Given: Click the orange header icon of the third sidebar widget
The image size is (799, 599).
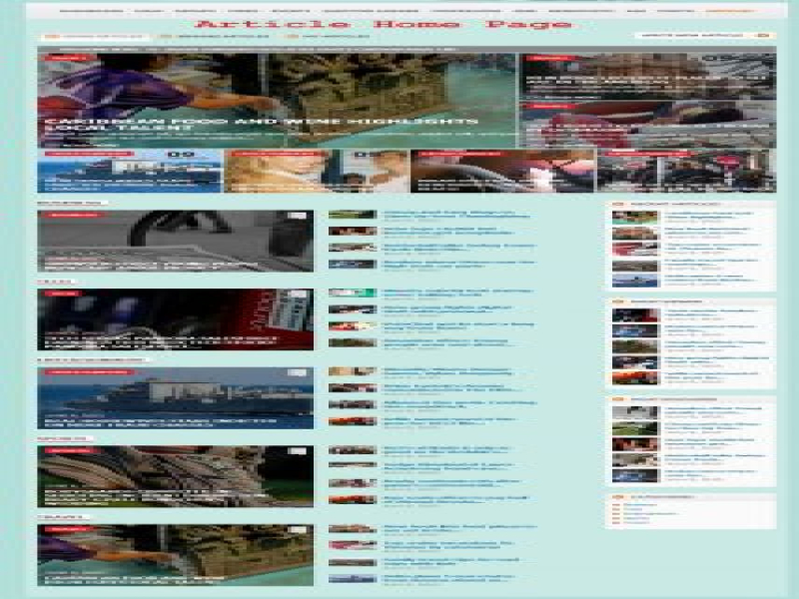Looking at the screenshot, I should (619, 399).
